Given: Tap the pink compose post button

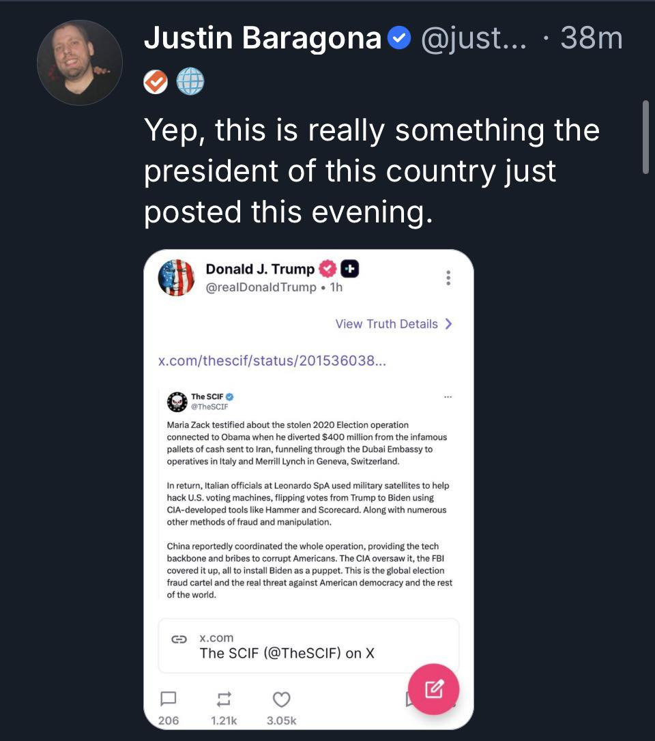Looking at the screenshot, I should coord(433,689).
